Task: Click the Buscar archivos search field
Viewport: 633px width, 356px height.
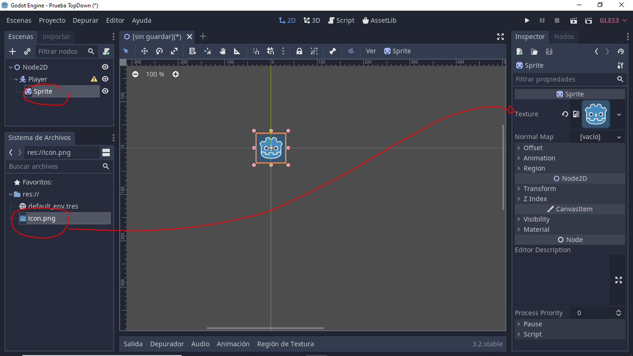Action: 59,166
